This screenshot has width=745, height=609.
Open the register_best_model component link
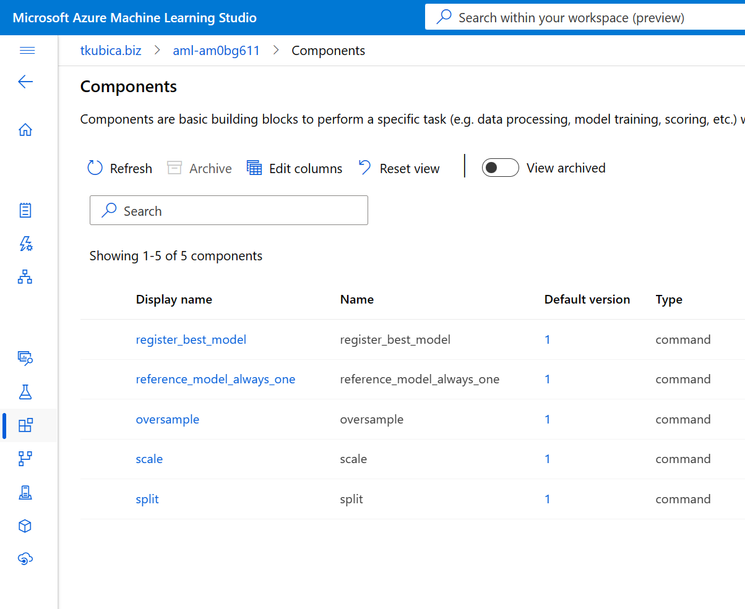pos(191,339)
